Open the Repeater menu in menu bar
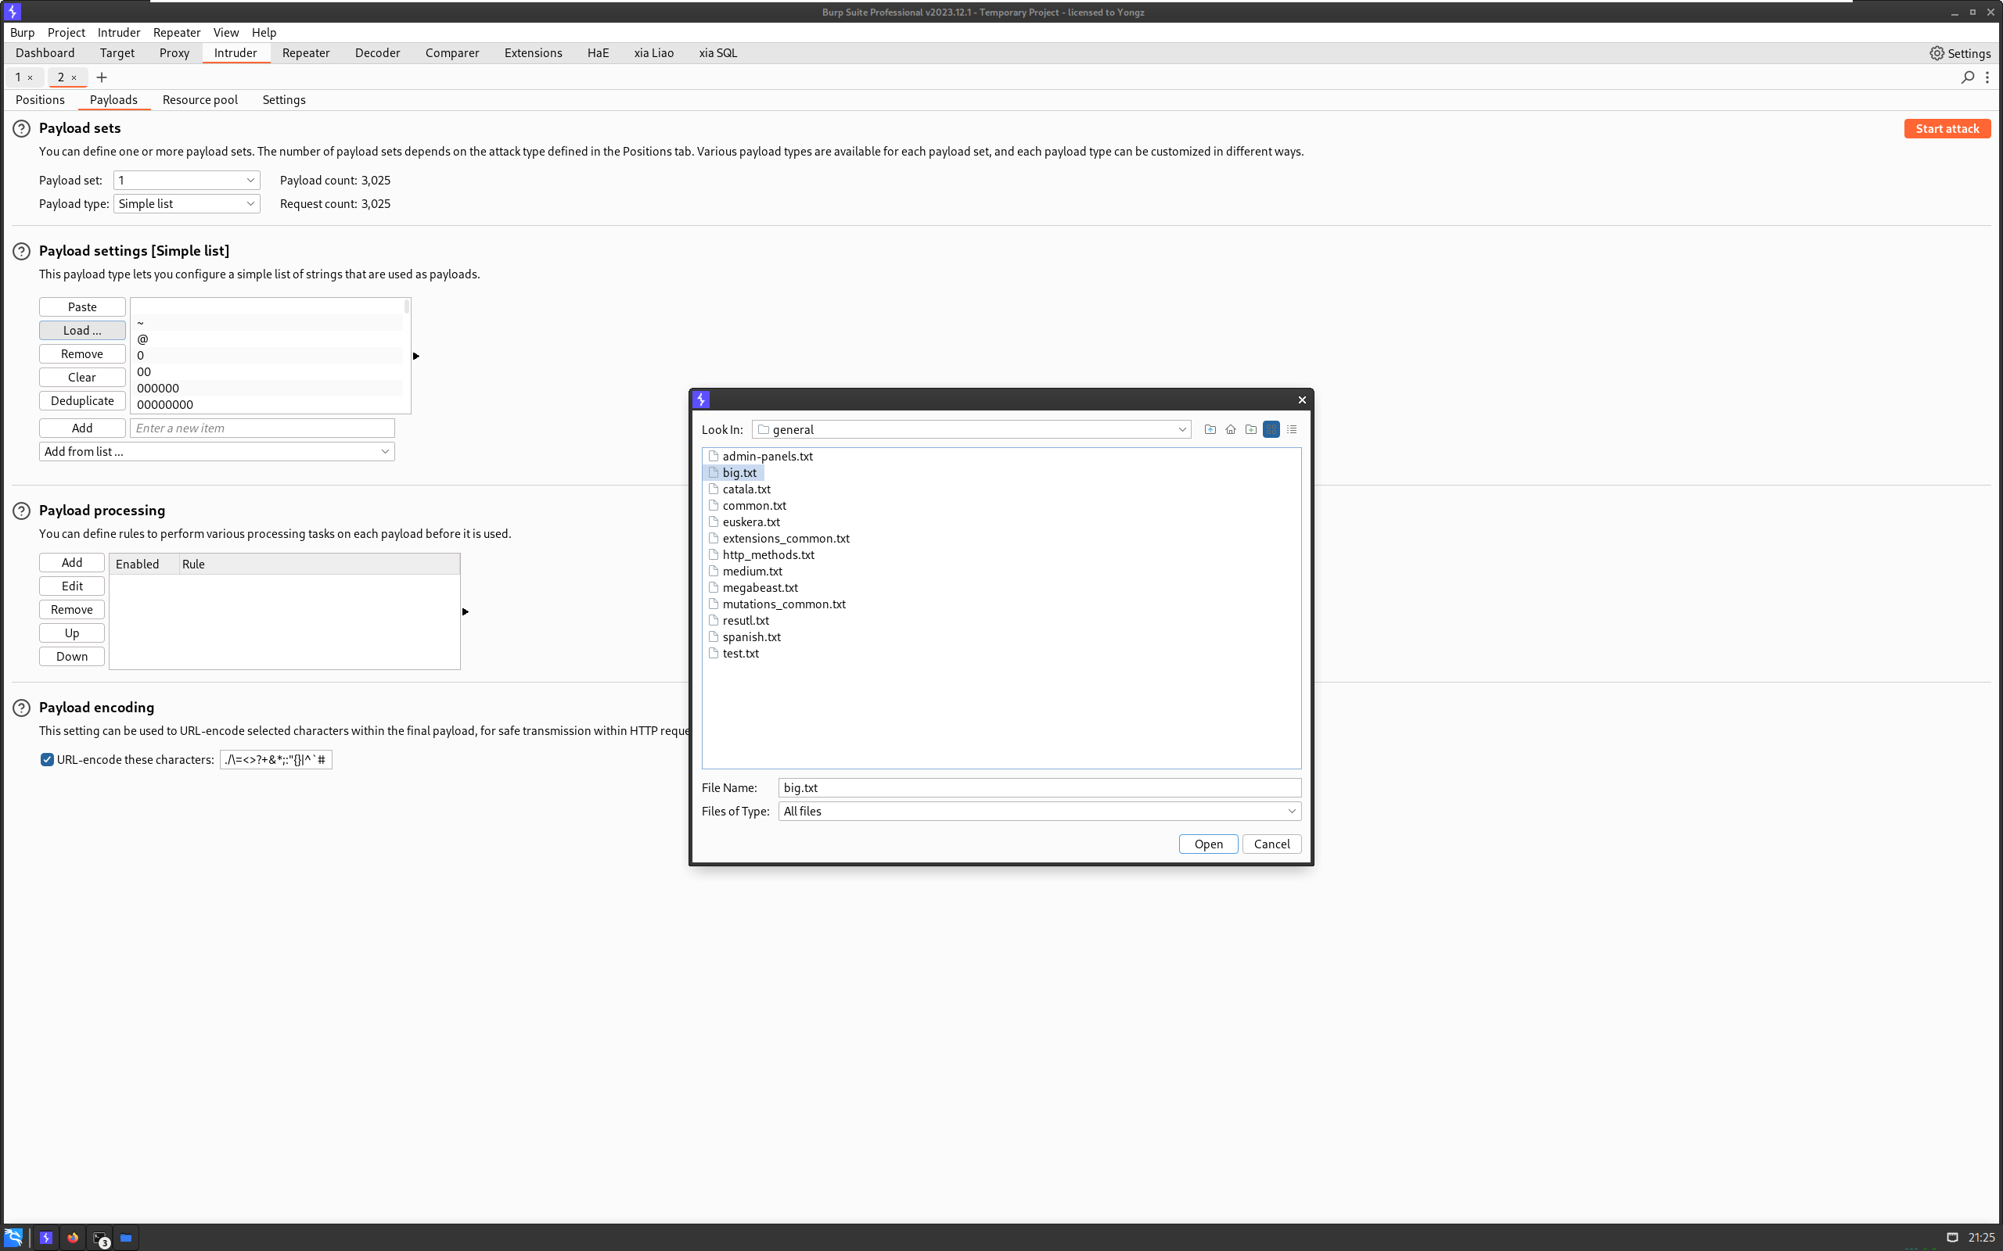Screen dimensions: 2003x1251 176,32
